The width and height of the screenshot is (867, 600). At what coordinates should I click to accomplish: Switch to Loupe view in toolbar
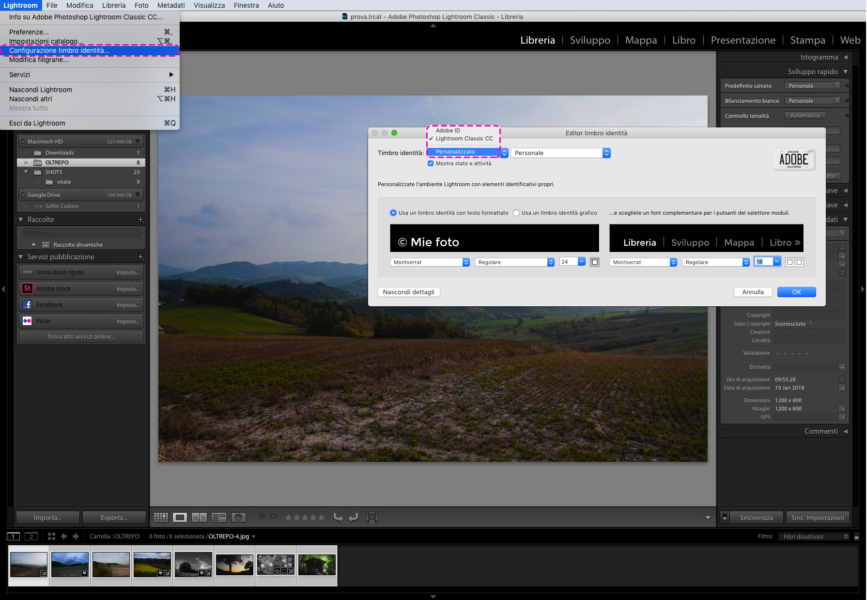coord(180,518)
